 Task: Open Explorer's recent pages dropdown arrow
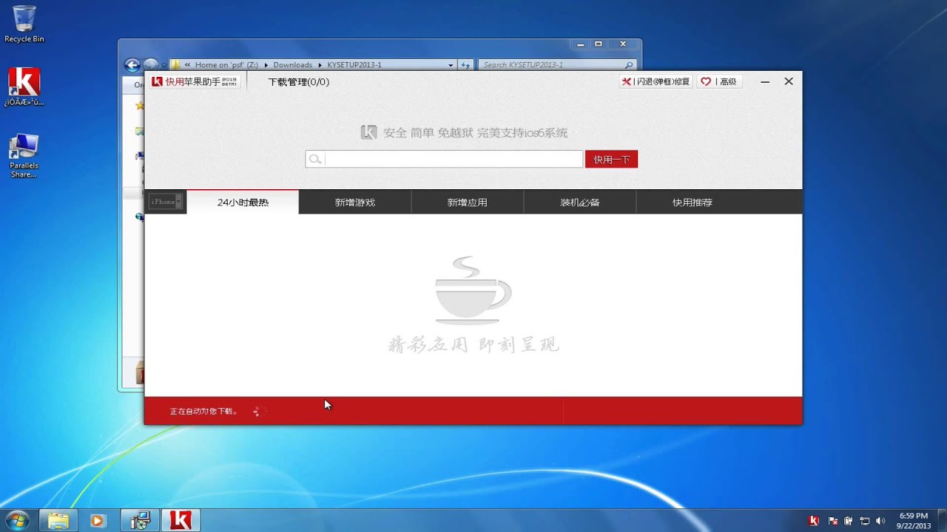(163, 65)
